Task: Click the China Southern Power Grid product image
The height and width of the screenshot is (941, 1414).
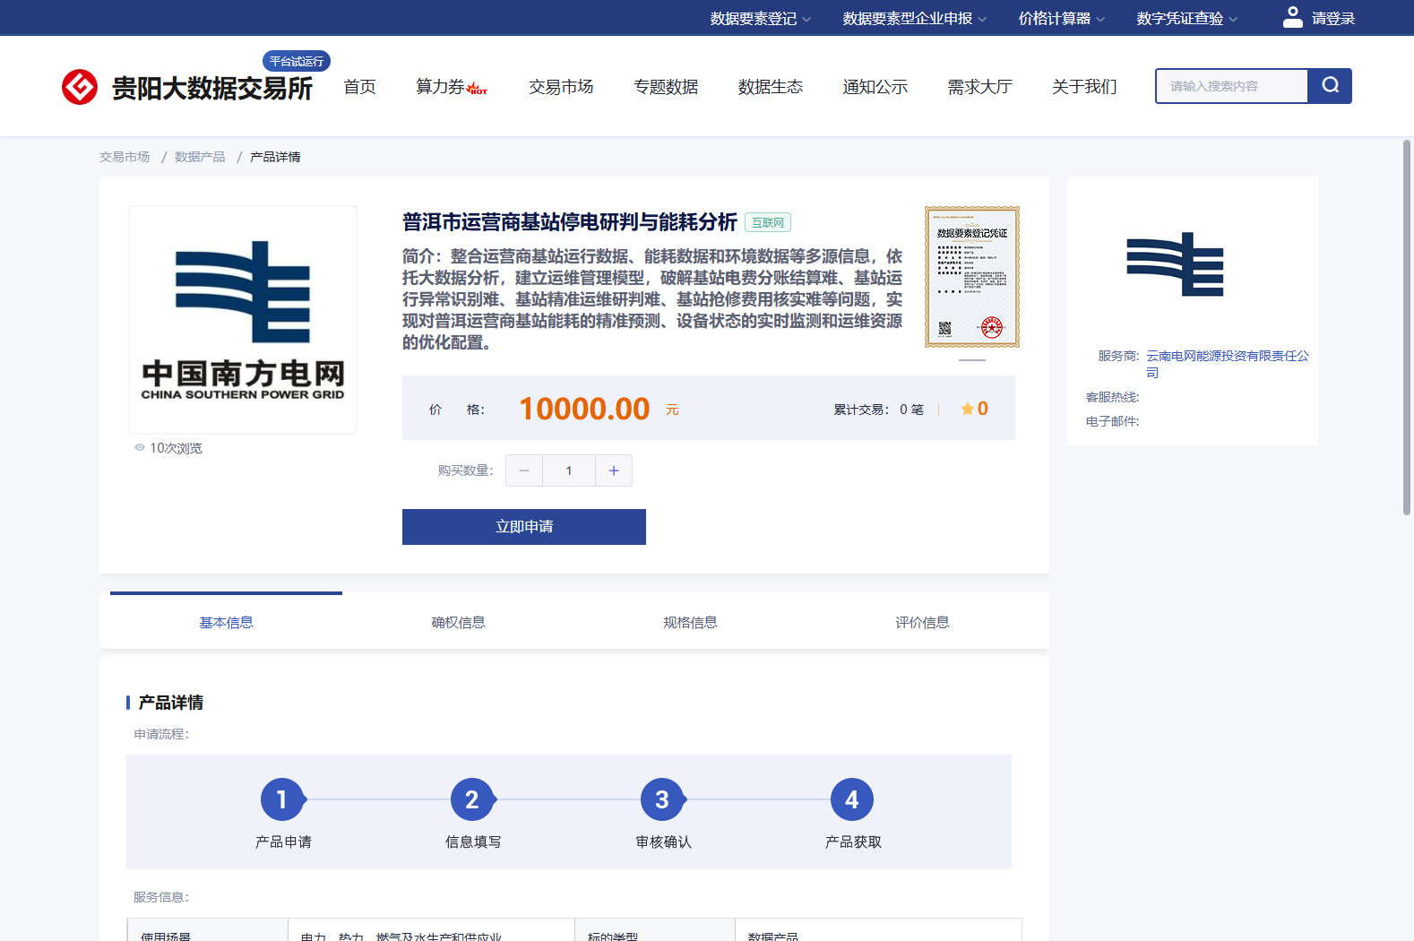Action: pos(243,320)
